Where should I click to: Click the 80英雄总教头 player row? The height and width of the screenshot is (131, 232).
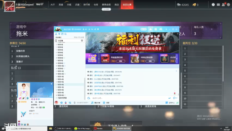click(31, 56)
